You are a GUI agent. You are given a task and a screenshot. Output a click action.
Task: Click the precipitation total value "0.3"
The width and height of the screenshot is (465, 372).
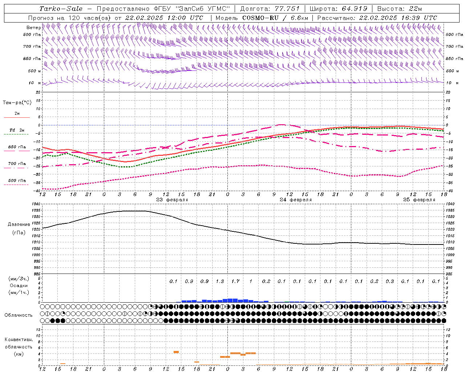pyautogui.click(x=390, y=281)
